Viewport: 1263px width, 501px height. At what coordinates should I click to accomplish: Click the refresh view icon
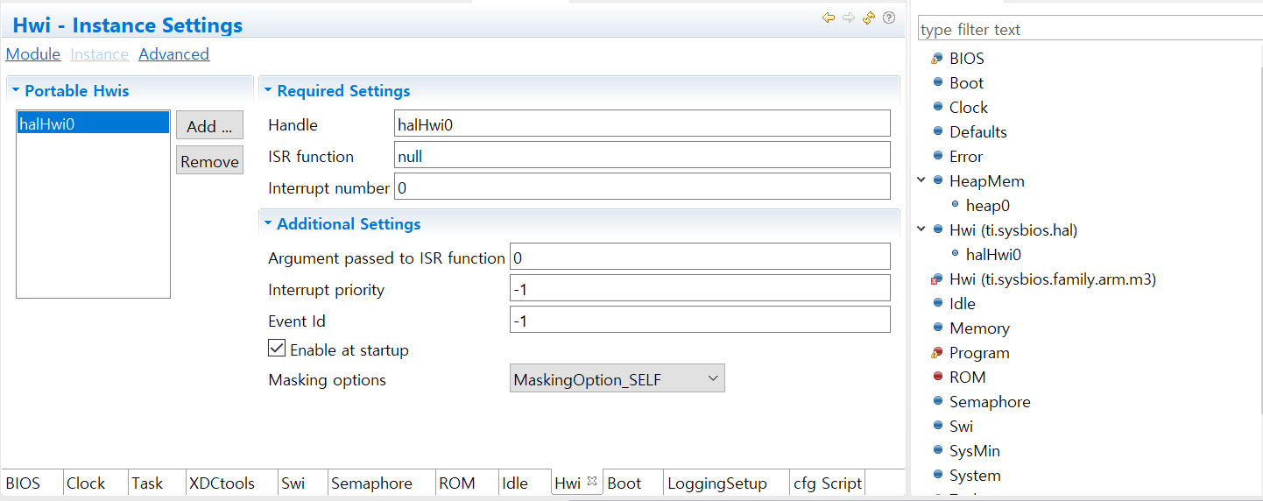(x=869, y=18)
